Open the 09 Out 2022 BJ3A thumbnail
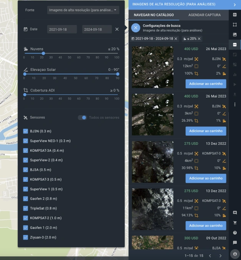The image size is (241, 260). [x=153, y=242]
